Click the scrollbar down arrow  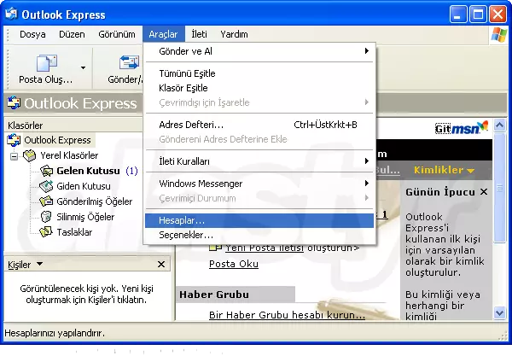499,313
